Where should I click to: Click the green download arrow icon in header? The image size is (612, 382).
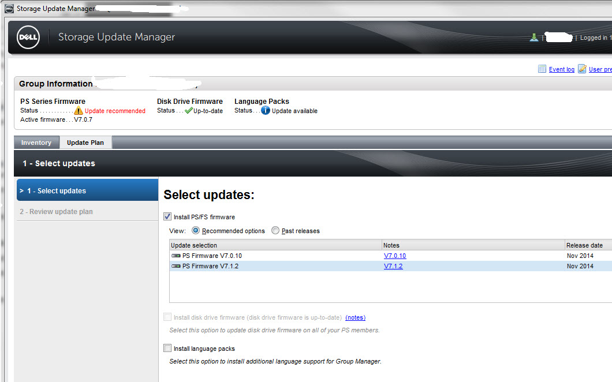coord(533,38)
